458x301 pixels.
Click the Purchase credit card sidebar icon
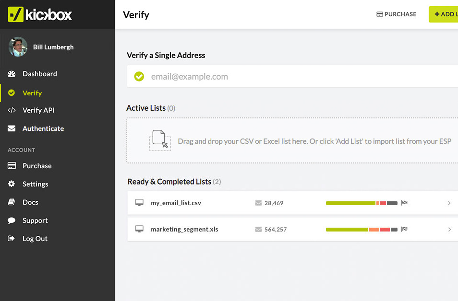pos(12,166)
